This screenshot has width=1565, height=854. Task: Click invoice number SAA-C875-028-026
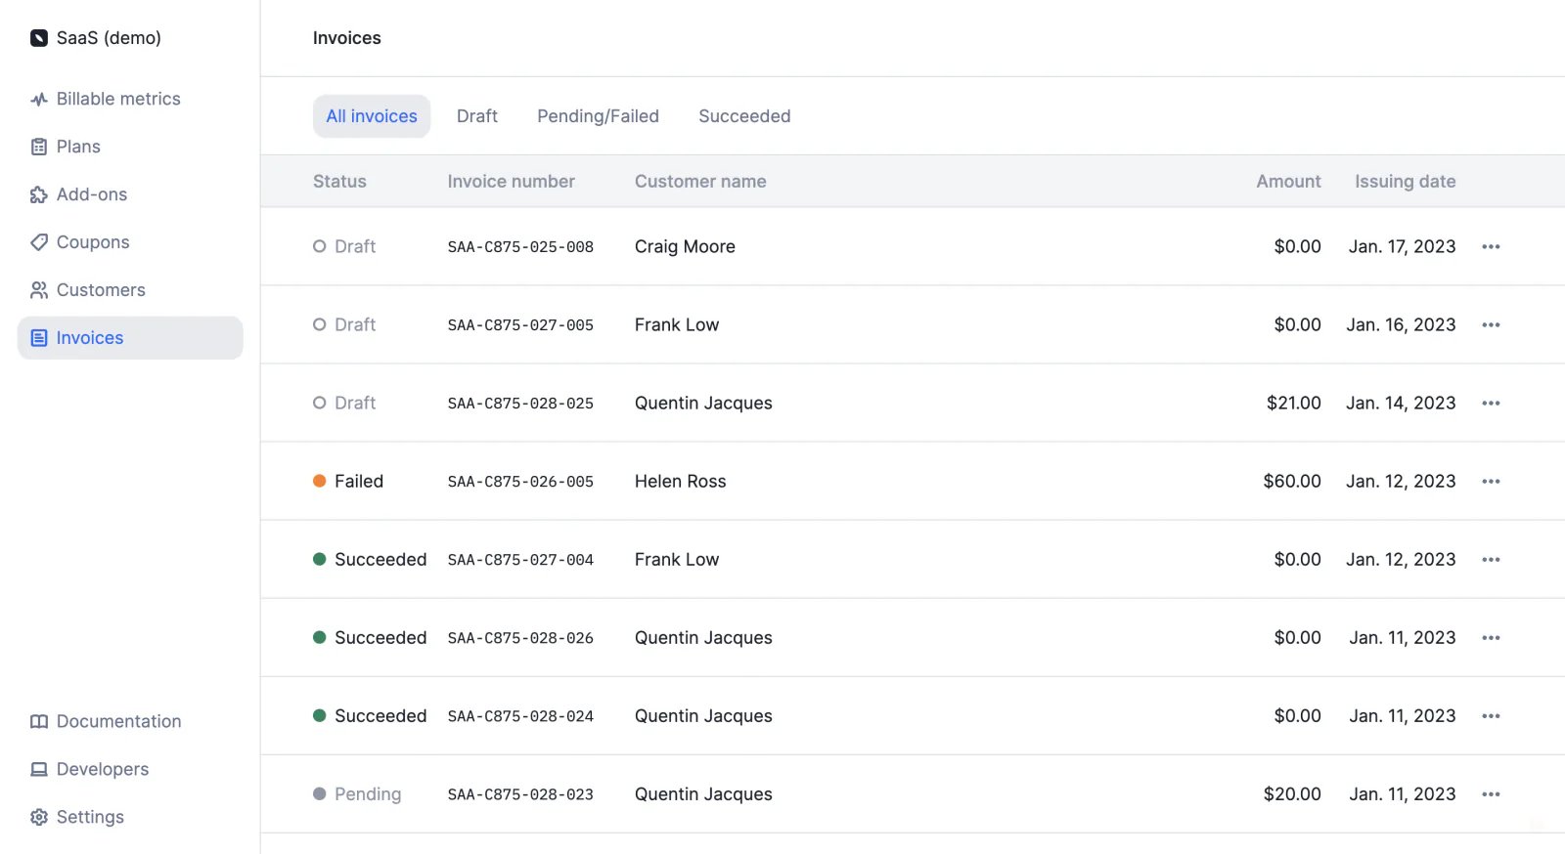click(x=520, y=637)
